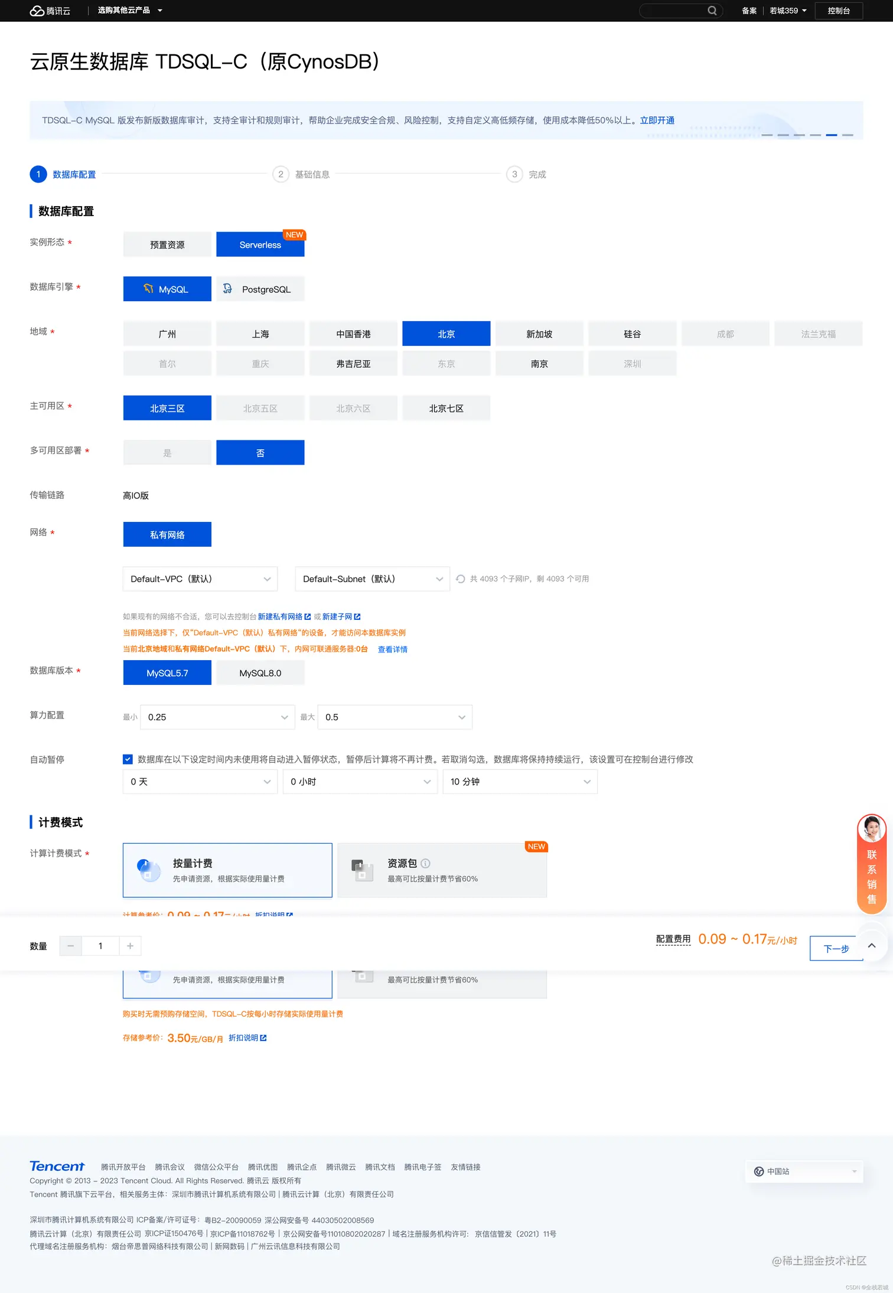The height and width of the screenshot is (1293, 893).
Task: Click the first banner carousel indicator
Action: [x=767, y=135]
